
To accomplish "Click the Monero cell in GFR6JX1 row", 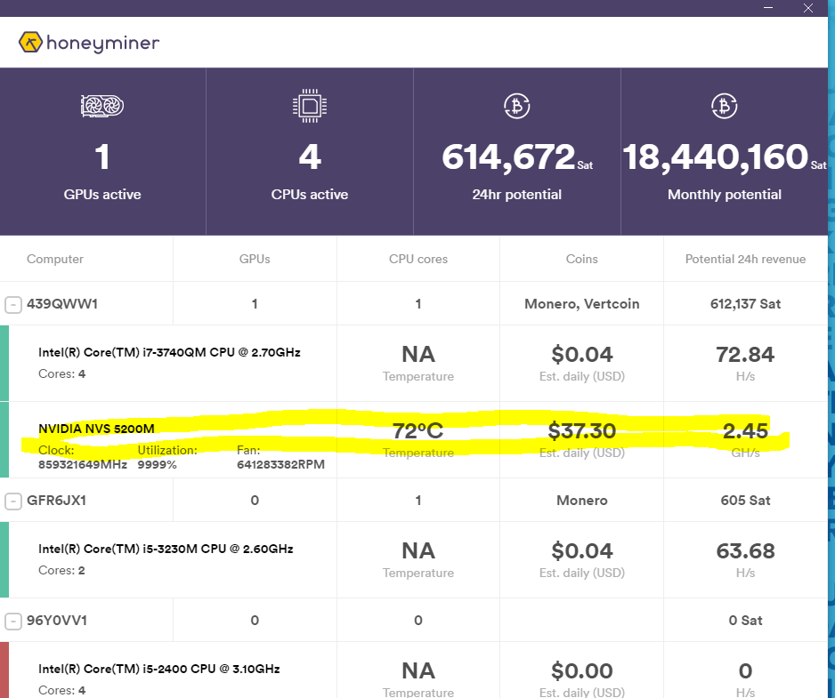I will [x=581, y=500].
